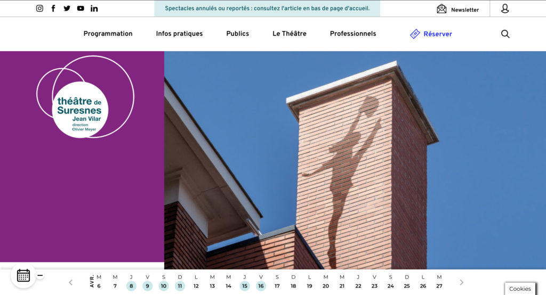This screenshot has height=295, width=546.
Task: Click the Newsletter text link
Action: click(465, 10)
